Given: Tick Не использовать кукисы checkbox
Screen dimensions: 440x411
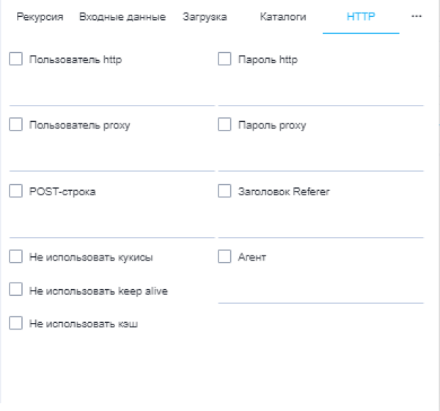Looking at the screenshot, I should click(15, 256).
